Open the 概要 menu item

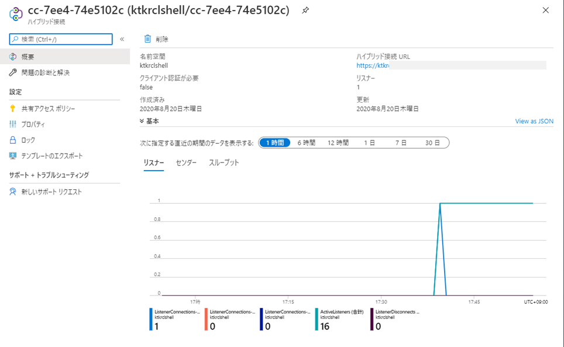coord(65,57)
